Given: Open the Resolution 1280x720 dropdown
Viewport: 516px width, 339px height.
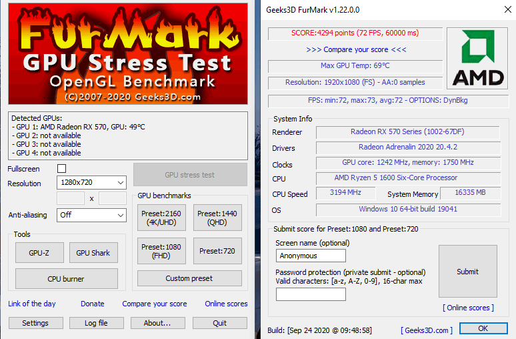Looking at the screenshot, I should pyautogui.click(x=91, y=183).
